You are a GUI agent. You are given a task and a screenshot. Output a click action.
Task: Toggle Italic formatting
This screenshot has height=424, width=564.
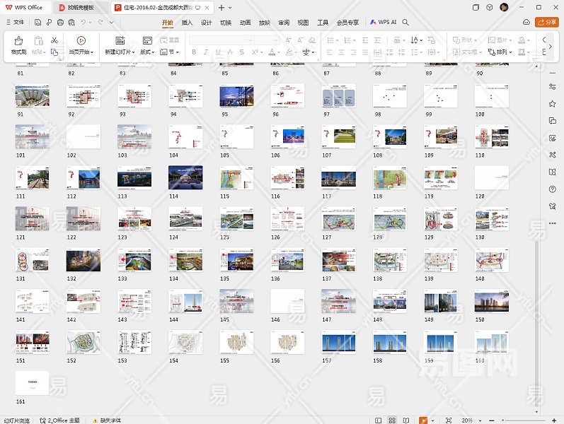[x=206, y=52]
